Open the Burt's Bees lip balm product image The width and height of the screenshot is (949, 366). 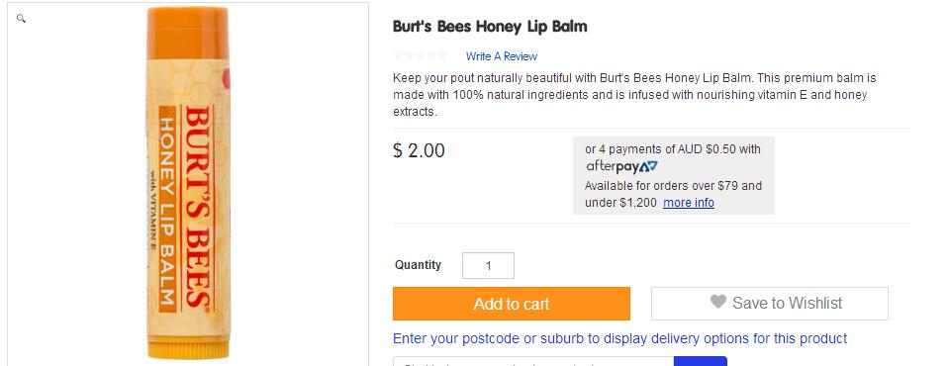point(188,183)
